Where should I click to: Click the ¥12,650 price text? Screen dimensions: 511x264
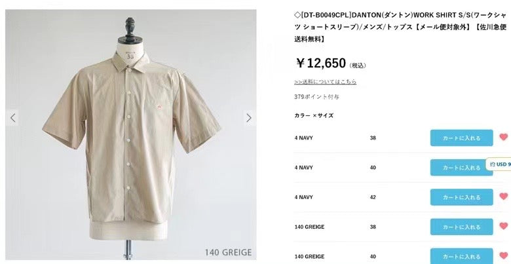(320, 63)
